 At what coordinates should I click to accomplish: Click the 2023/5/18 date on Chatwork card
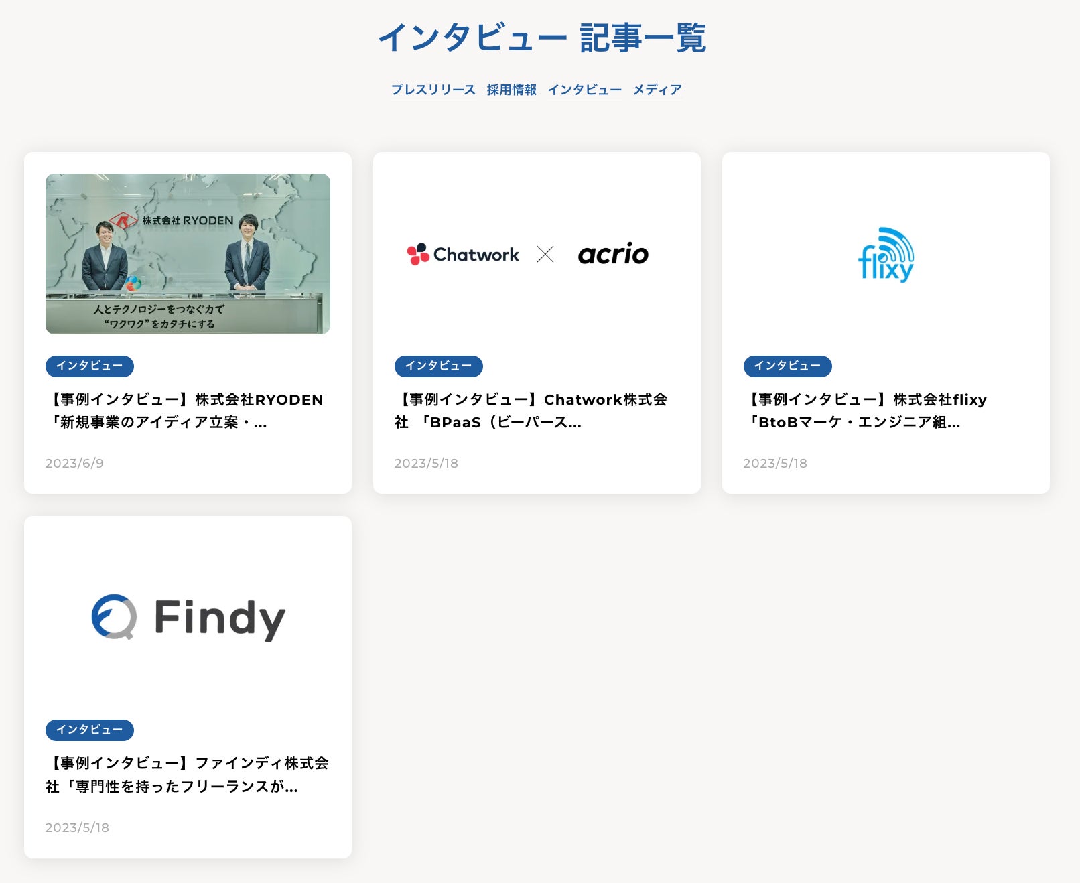point(426,463)
